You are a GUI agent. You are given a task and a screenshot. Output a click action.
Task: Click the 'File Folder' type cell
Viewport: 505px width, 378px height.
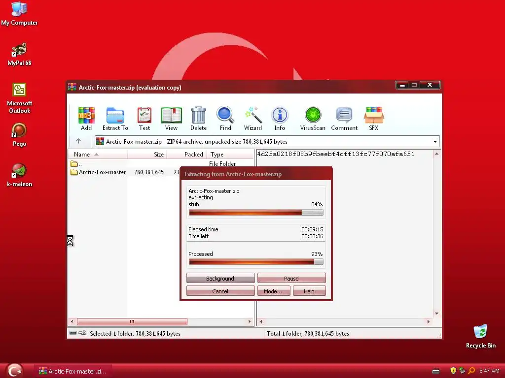tap(222, 163)
